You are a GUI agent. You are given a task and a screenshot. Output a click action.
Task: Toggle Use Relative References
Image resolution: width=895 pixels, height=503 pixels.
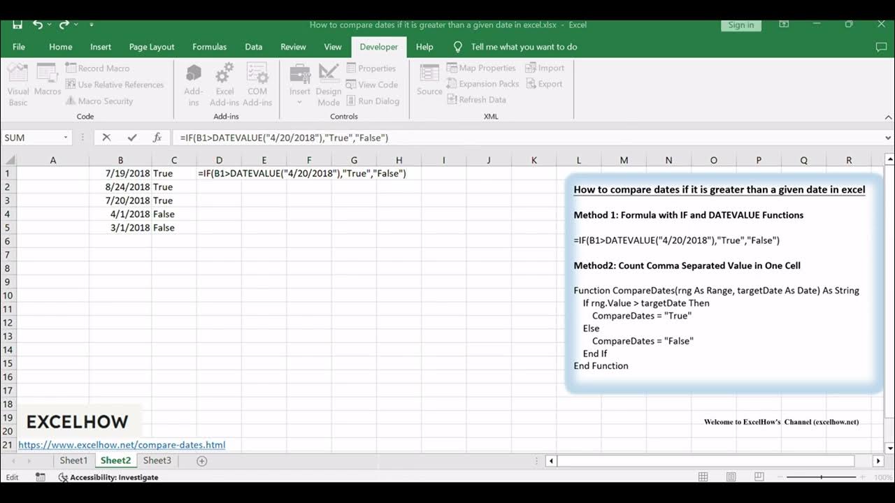115,85
